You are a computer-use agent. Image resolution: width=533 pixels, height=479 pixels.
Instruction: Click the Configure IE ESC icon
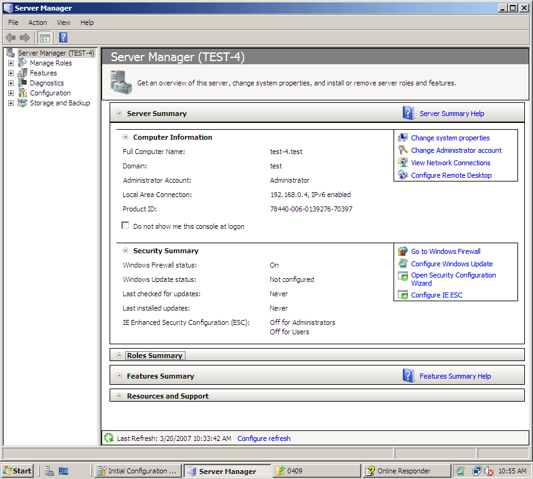(403, 295)
